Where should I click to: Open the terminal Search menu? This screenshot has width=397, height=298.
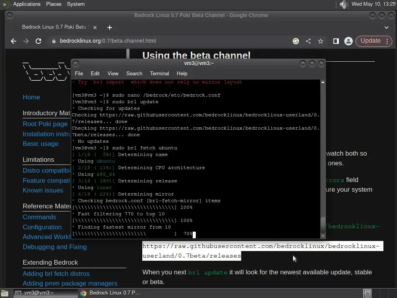134,73
